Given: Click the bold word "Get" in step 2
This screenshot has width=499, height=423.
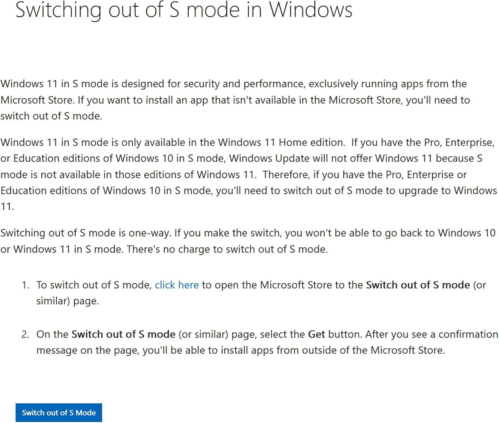Looking at the screenshot, I should click(x=316, y=334).
